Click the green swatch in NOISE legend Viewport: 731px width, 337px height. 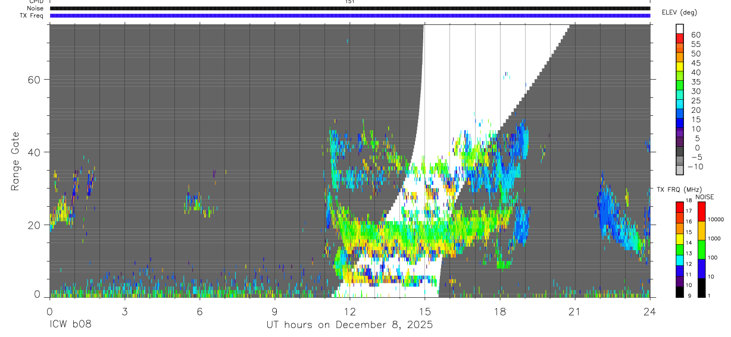pyautogui.click(x=702, y=250)
